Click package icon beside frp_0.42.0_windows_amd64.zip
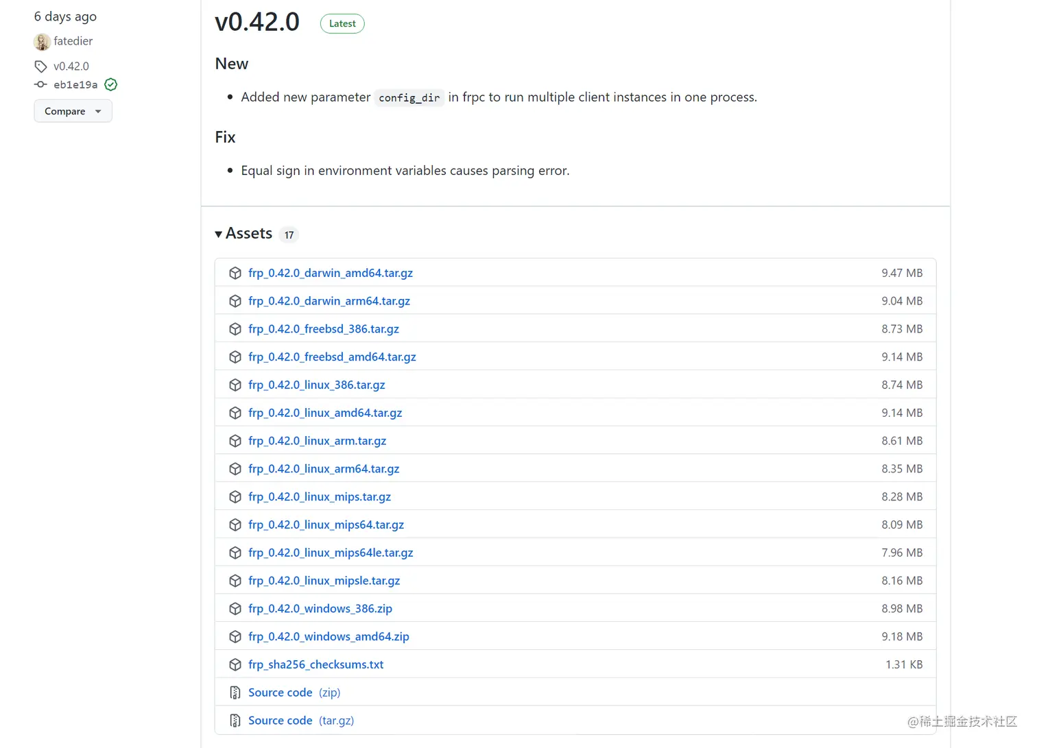Screen dimensions: 1037x748 (x=235, y=637)
